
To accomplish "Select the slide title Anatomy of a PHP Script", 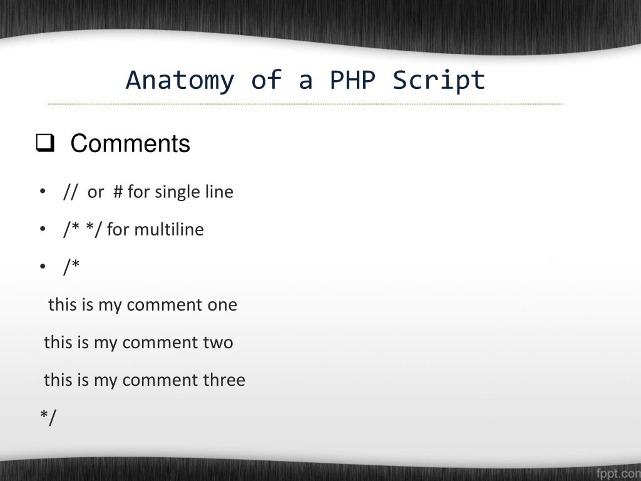I will pyautogui.click(x=305, y=80).
